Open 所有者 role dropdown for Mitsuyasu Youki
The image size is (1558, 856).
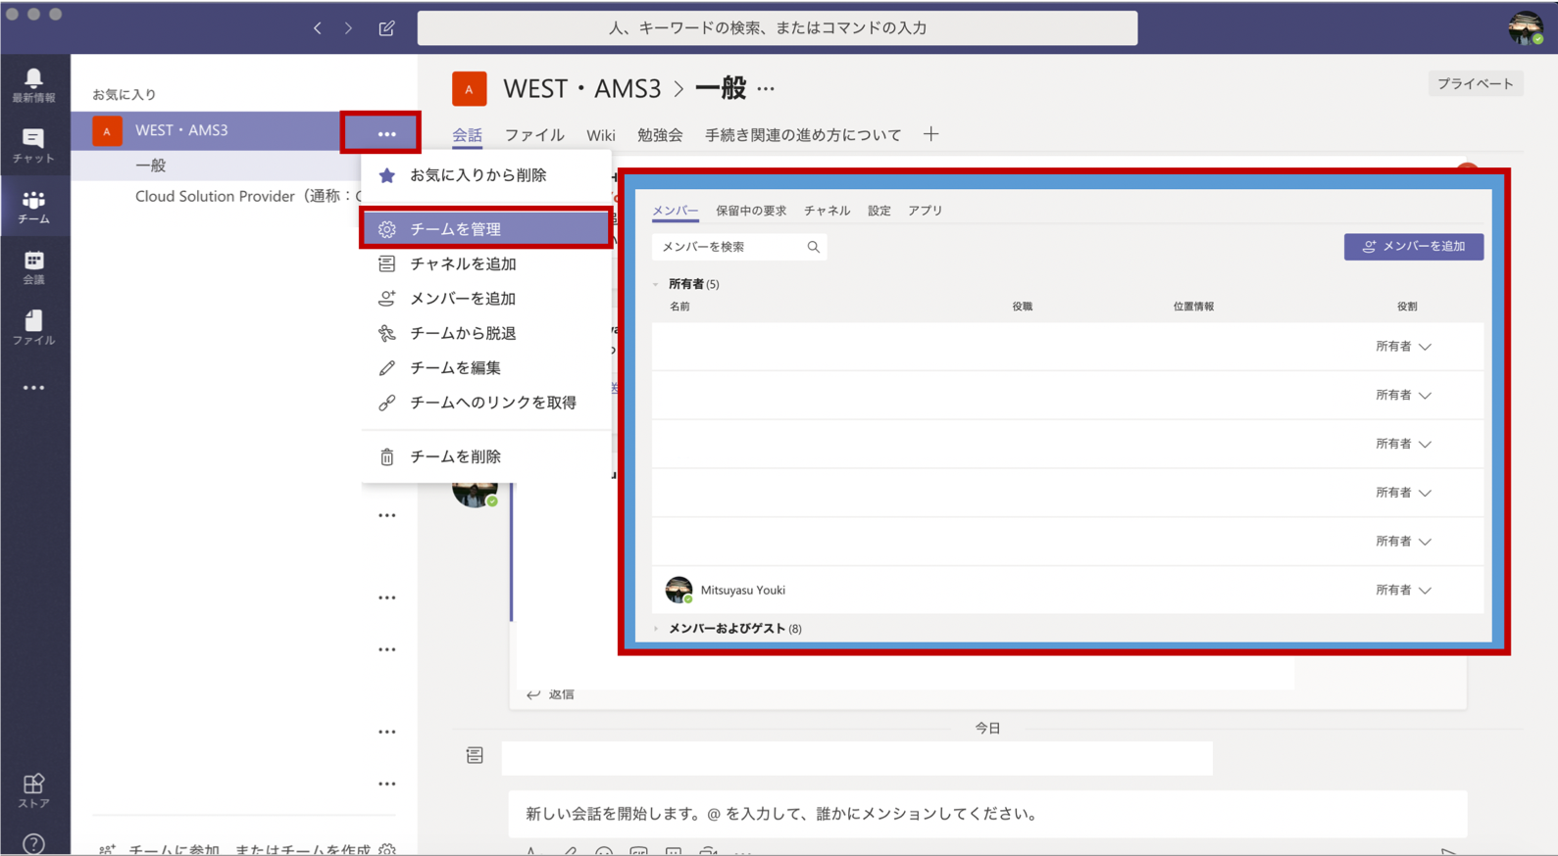pos(1403,591)
